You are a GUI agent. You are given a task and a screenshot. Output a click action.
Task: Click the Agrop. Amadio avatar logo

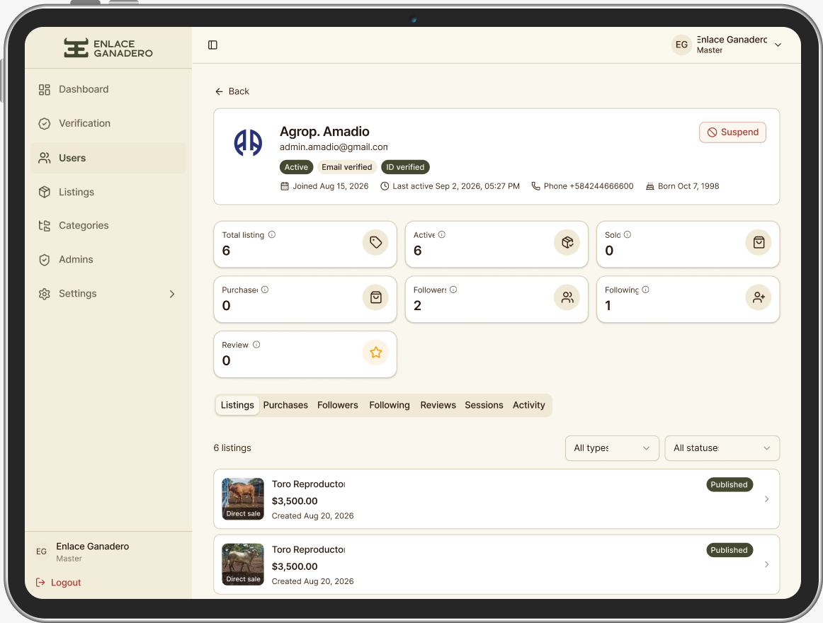[249, 143]
